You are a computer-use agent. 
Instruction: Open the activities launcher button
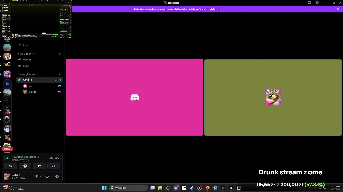click(x=39, y=166)
